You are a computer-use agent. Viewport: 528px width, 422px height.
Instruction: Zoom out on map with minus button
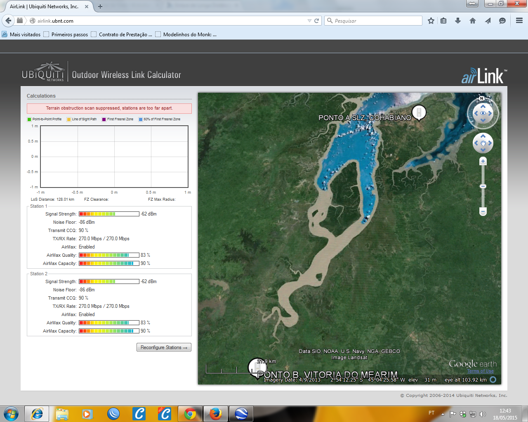(483, 211)
